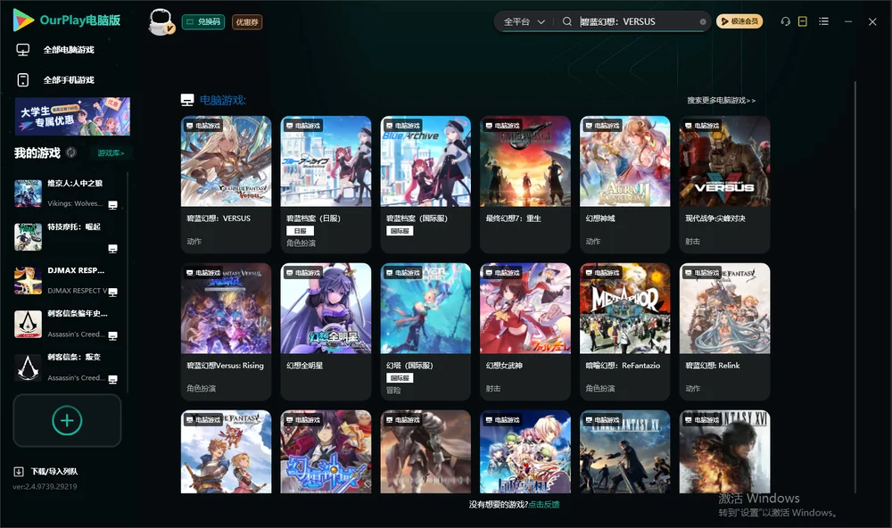Click 搜索更多电脑游戏>> link
Image resolution: width=892 pixels, height=528 pixels.
[x=721, y=101]
